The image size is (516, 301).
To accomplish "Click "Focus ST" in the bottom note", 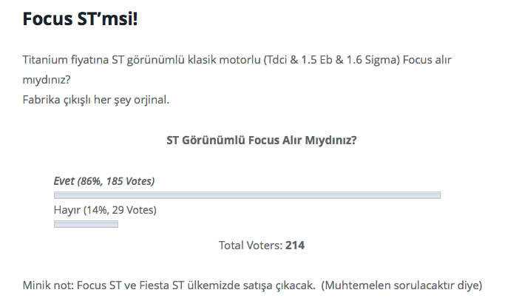I will tap(99, 285).
